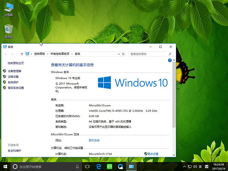Image resolution: width=228 pixels, height=171 pixels.
Task: Open 安全和维护 link
Action: (x=14, y=151)
